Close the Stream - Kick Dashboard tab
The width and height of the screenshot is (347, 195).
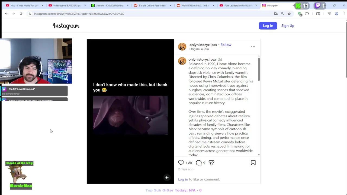pyautogui.click(x=128, y=5)
